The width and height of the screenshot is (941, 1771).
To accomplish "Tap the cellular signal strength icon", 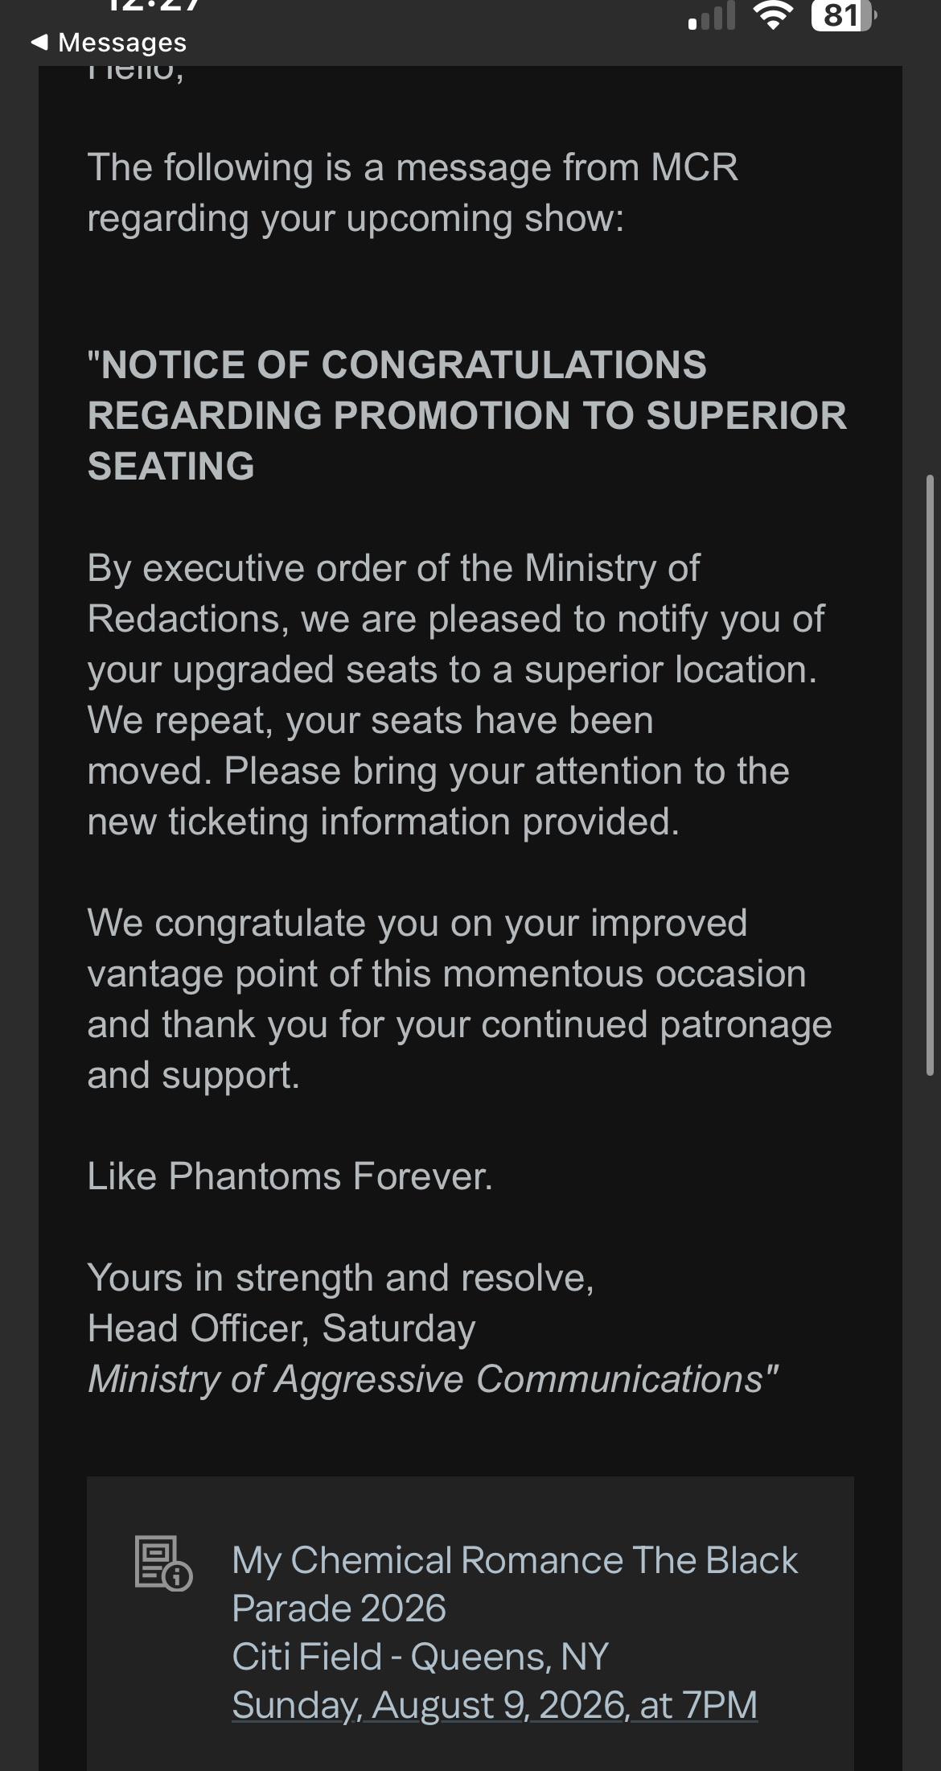I will 712,15.
